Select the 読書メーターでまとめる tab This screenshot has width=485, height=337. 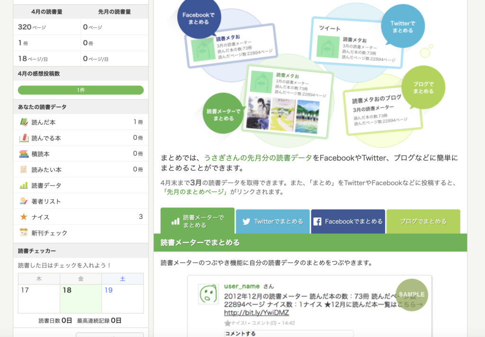pos(198,221)
